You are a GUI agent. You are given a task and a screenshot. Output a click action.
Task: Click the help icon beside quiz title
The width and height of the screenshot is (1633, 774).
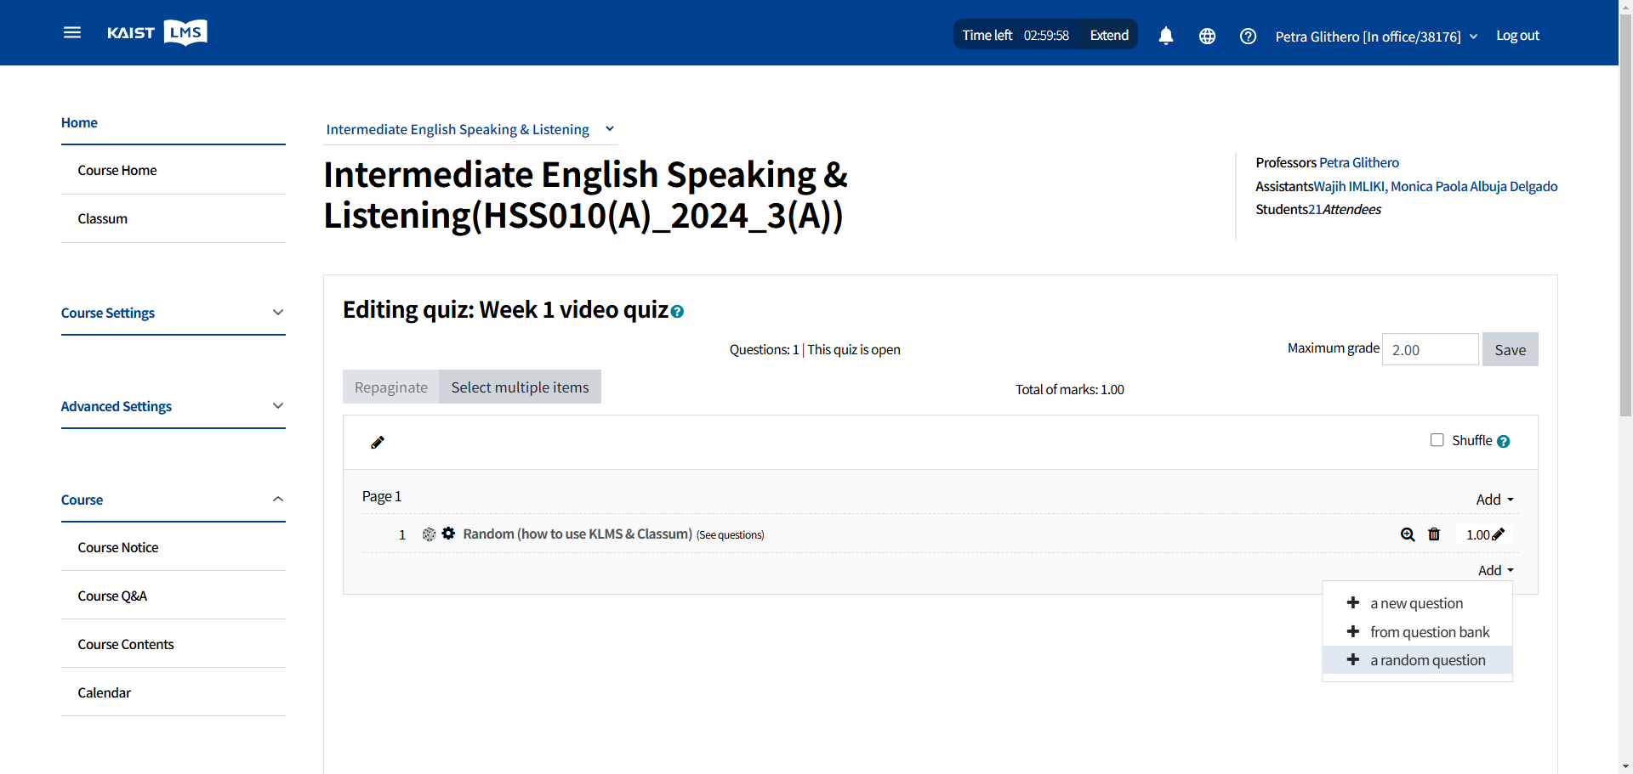[677, 312]
